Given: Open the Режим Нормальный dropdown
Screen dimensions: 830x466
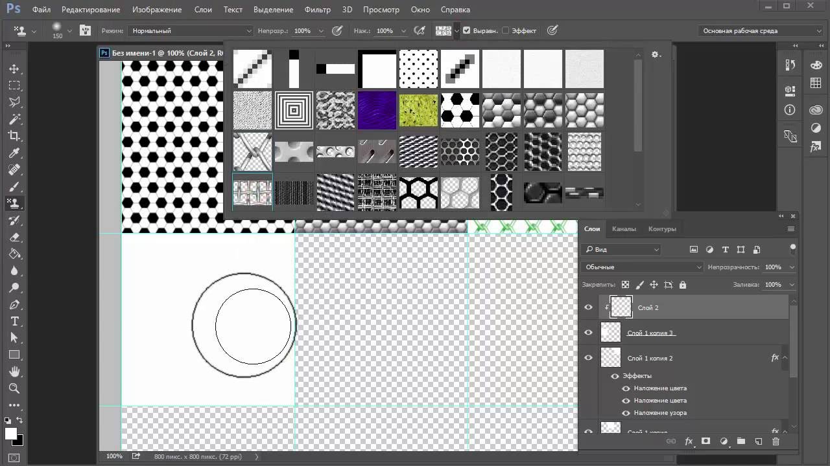Looking at the screenshot, I should coord(191,30).
